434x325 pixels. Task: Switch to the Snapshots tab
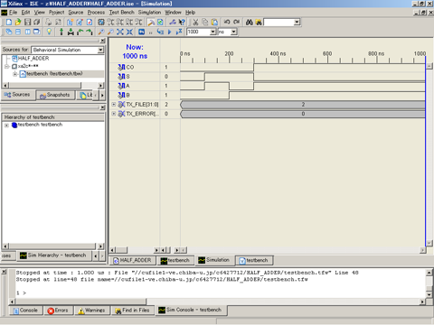55,95
